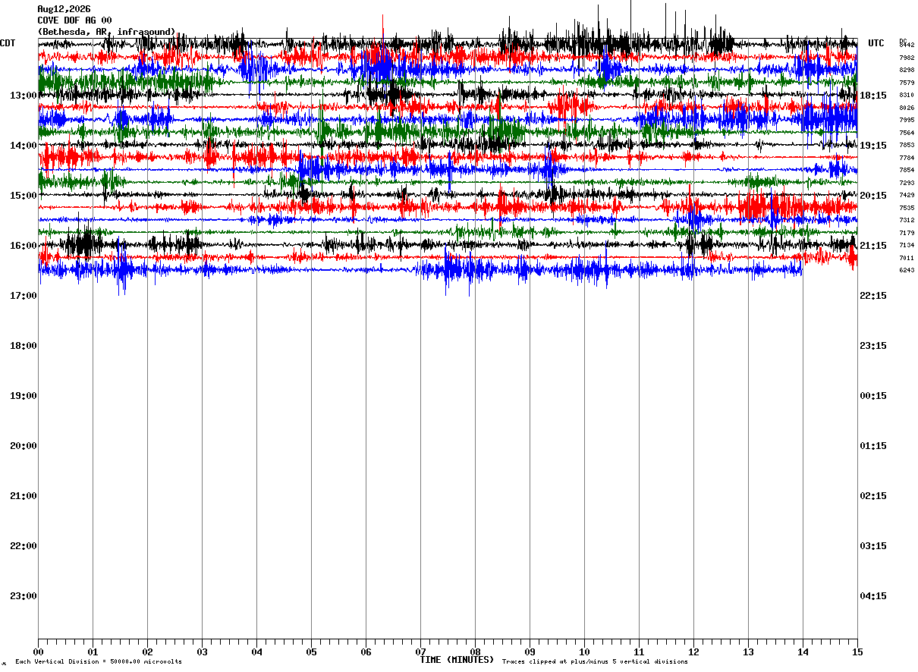Click the DC offset value 7293
Image resolution: width=918 pixels, height=672 pixels.
click(x=907, y=183)
